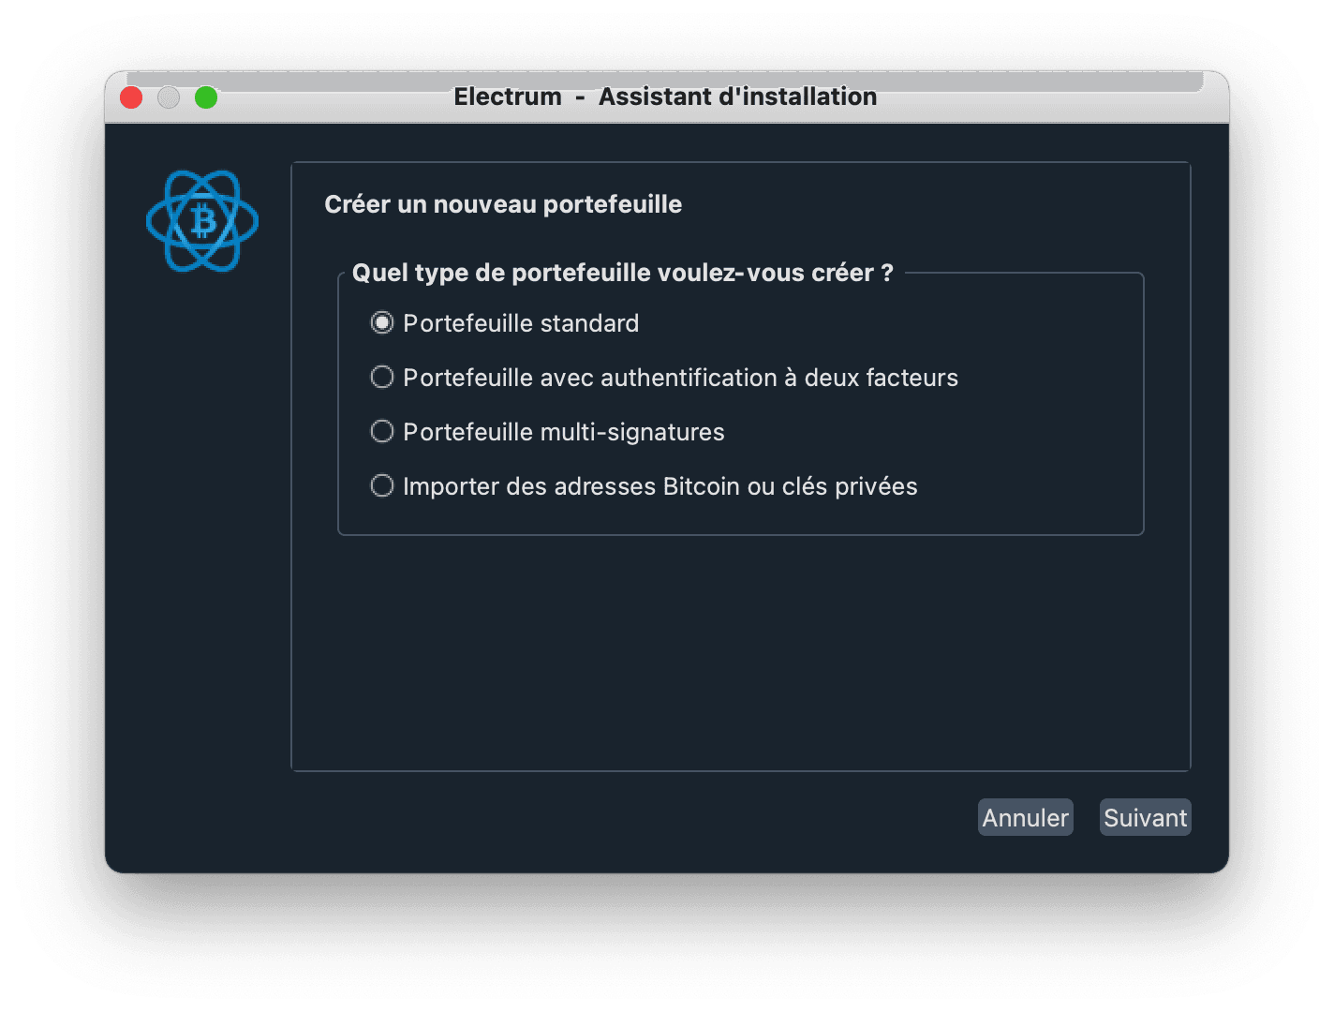Click the green zoom window button
The image size is (1334, 1012).
click(206, 97)
